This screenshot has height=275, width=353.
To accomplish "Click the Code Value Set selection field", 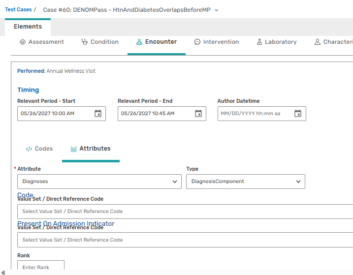I will (x=185, y=212).
